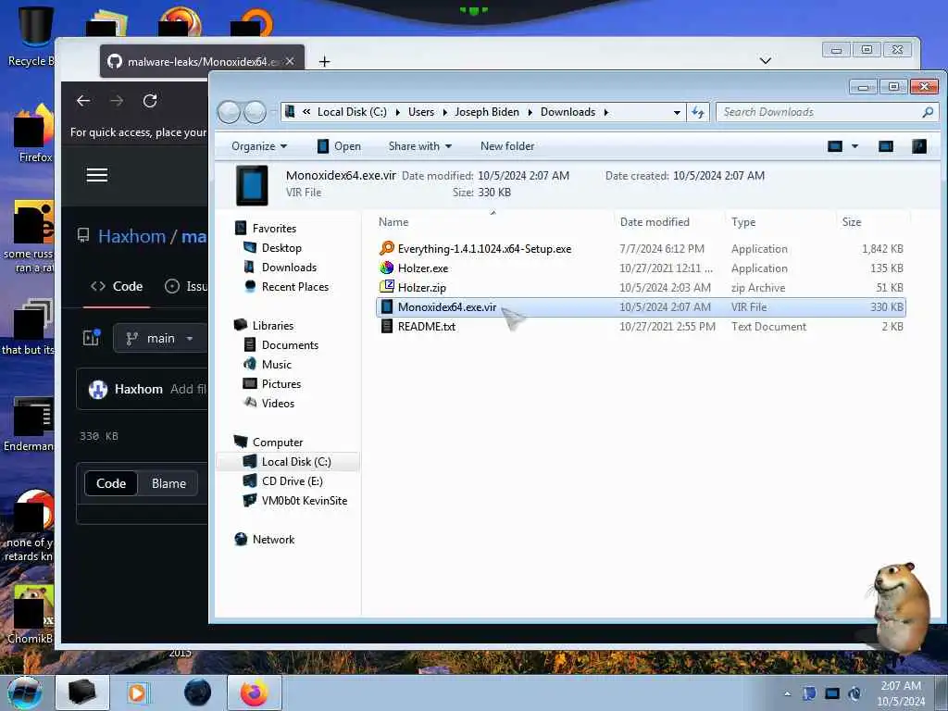Click Local Disk (C:) in the address path
The image size is (948, 711).
pyautogui.click(x=352, y=112)
